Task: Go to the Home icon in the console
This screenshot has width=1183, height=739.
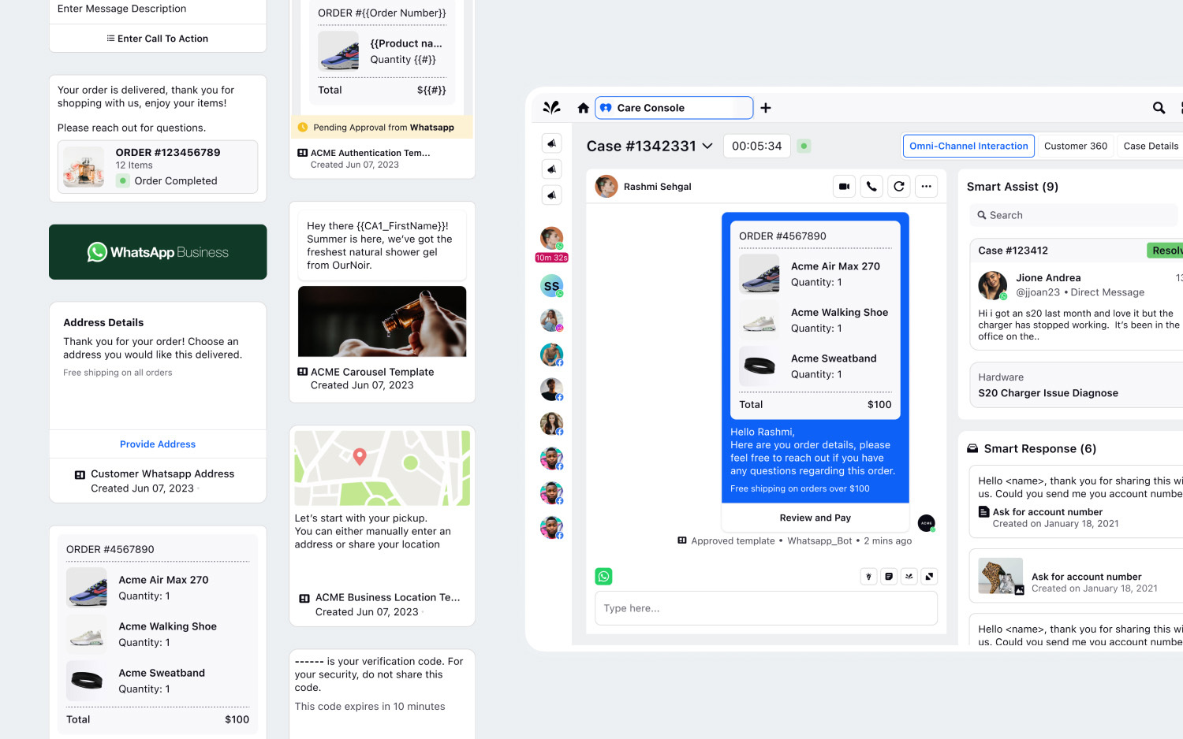Action: pos(583,108)
